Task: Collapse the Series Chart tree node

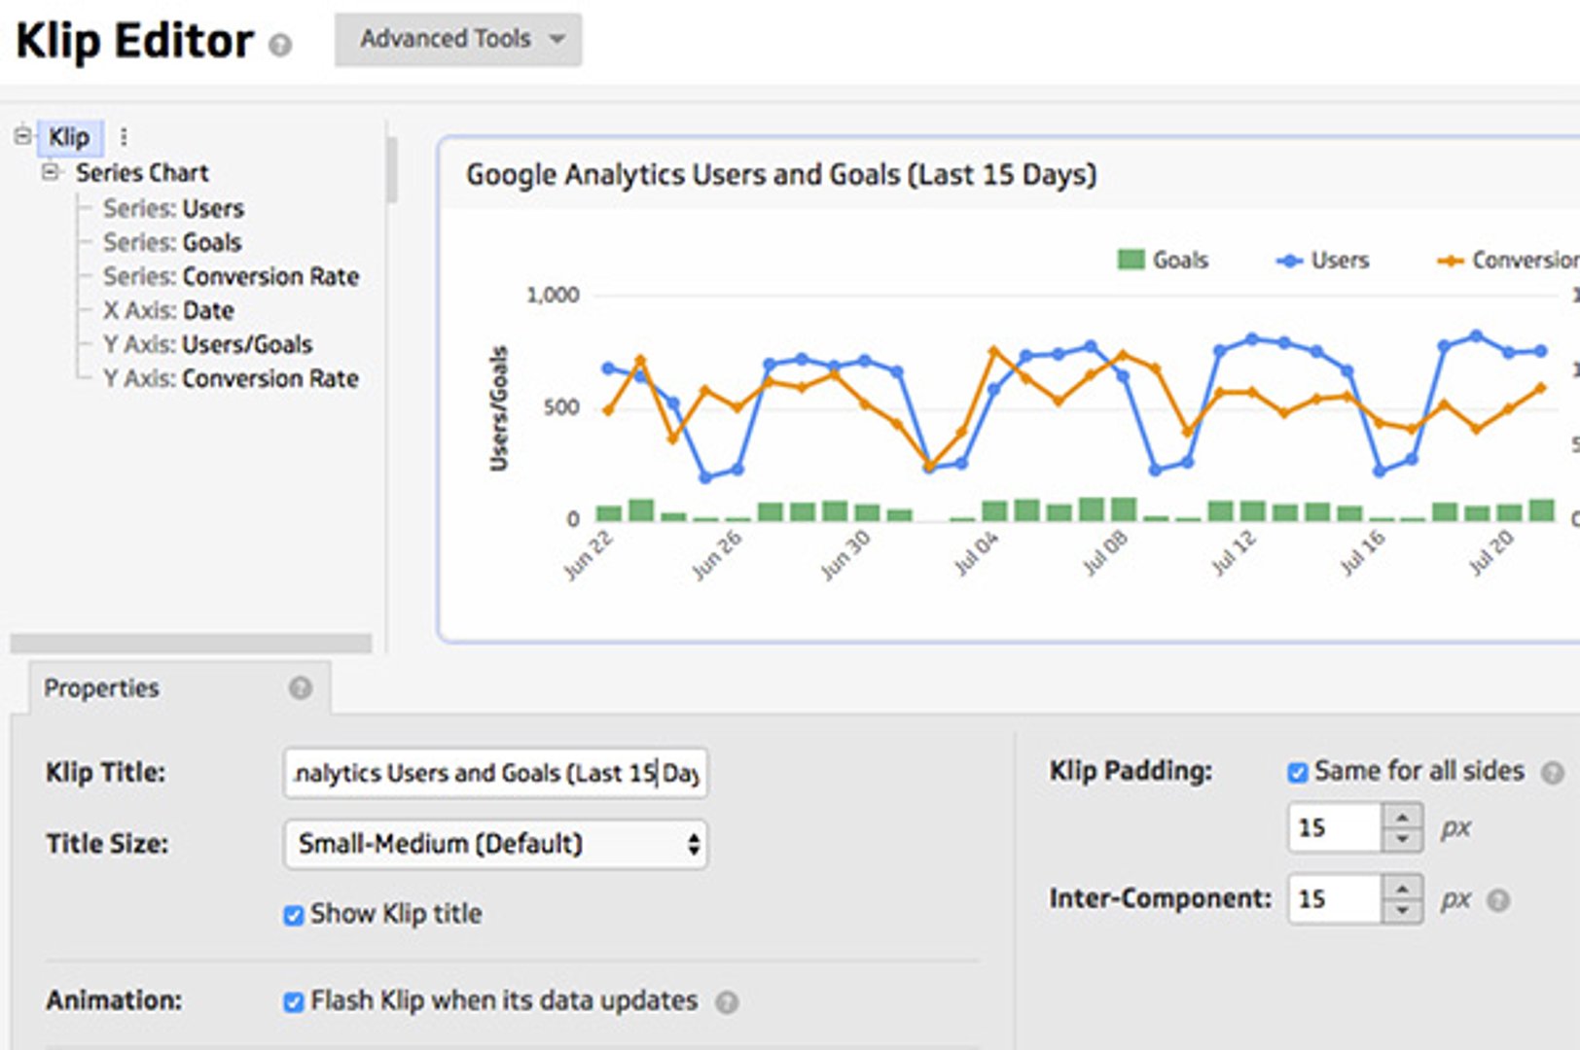Action: pos(51,173)
